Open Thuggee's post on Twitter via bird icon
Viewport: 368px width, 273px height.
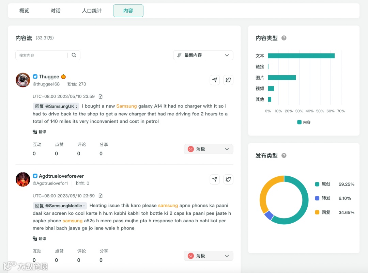click(228, 80)
